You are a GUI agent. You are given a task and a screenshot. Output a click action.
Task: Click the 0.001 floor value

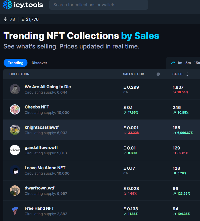(x=133, y=128)
